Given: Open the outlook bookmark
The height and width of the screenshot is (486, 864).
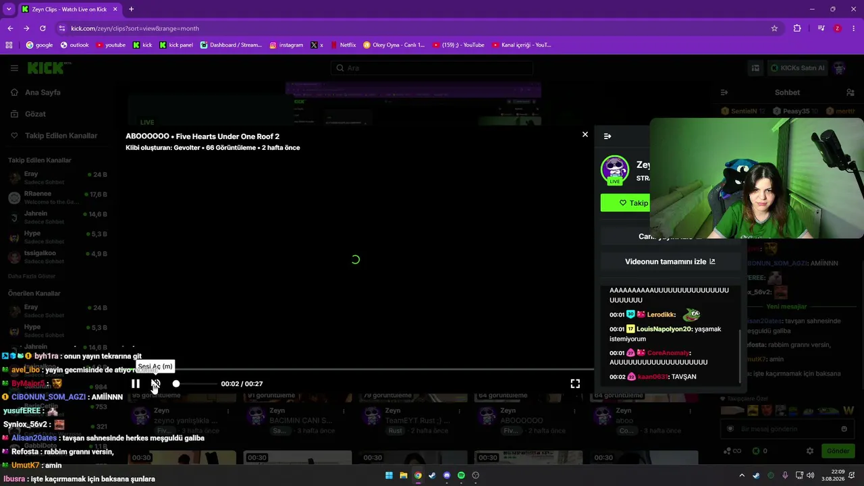Looking at the screenshot, I should point(74,45).
